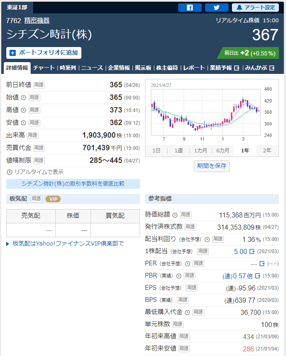Viewport: 286px width, 356px height.
Task: Open アラート設定 alert settings
Action: [x=255, y=8]
